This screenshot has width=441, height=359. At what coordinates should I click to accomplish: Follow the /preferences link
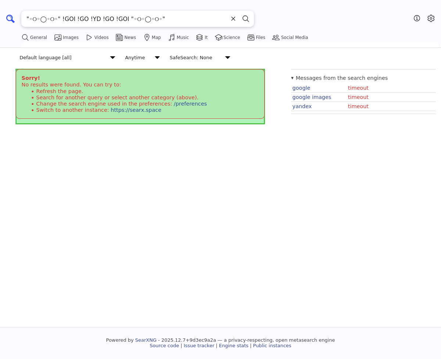[x=190, y=104]
